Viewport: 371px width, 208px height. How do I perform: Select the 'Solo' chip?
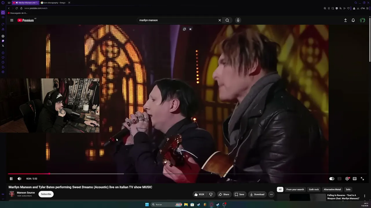click(x=348, y=190)
